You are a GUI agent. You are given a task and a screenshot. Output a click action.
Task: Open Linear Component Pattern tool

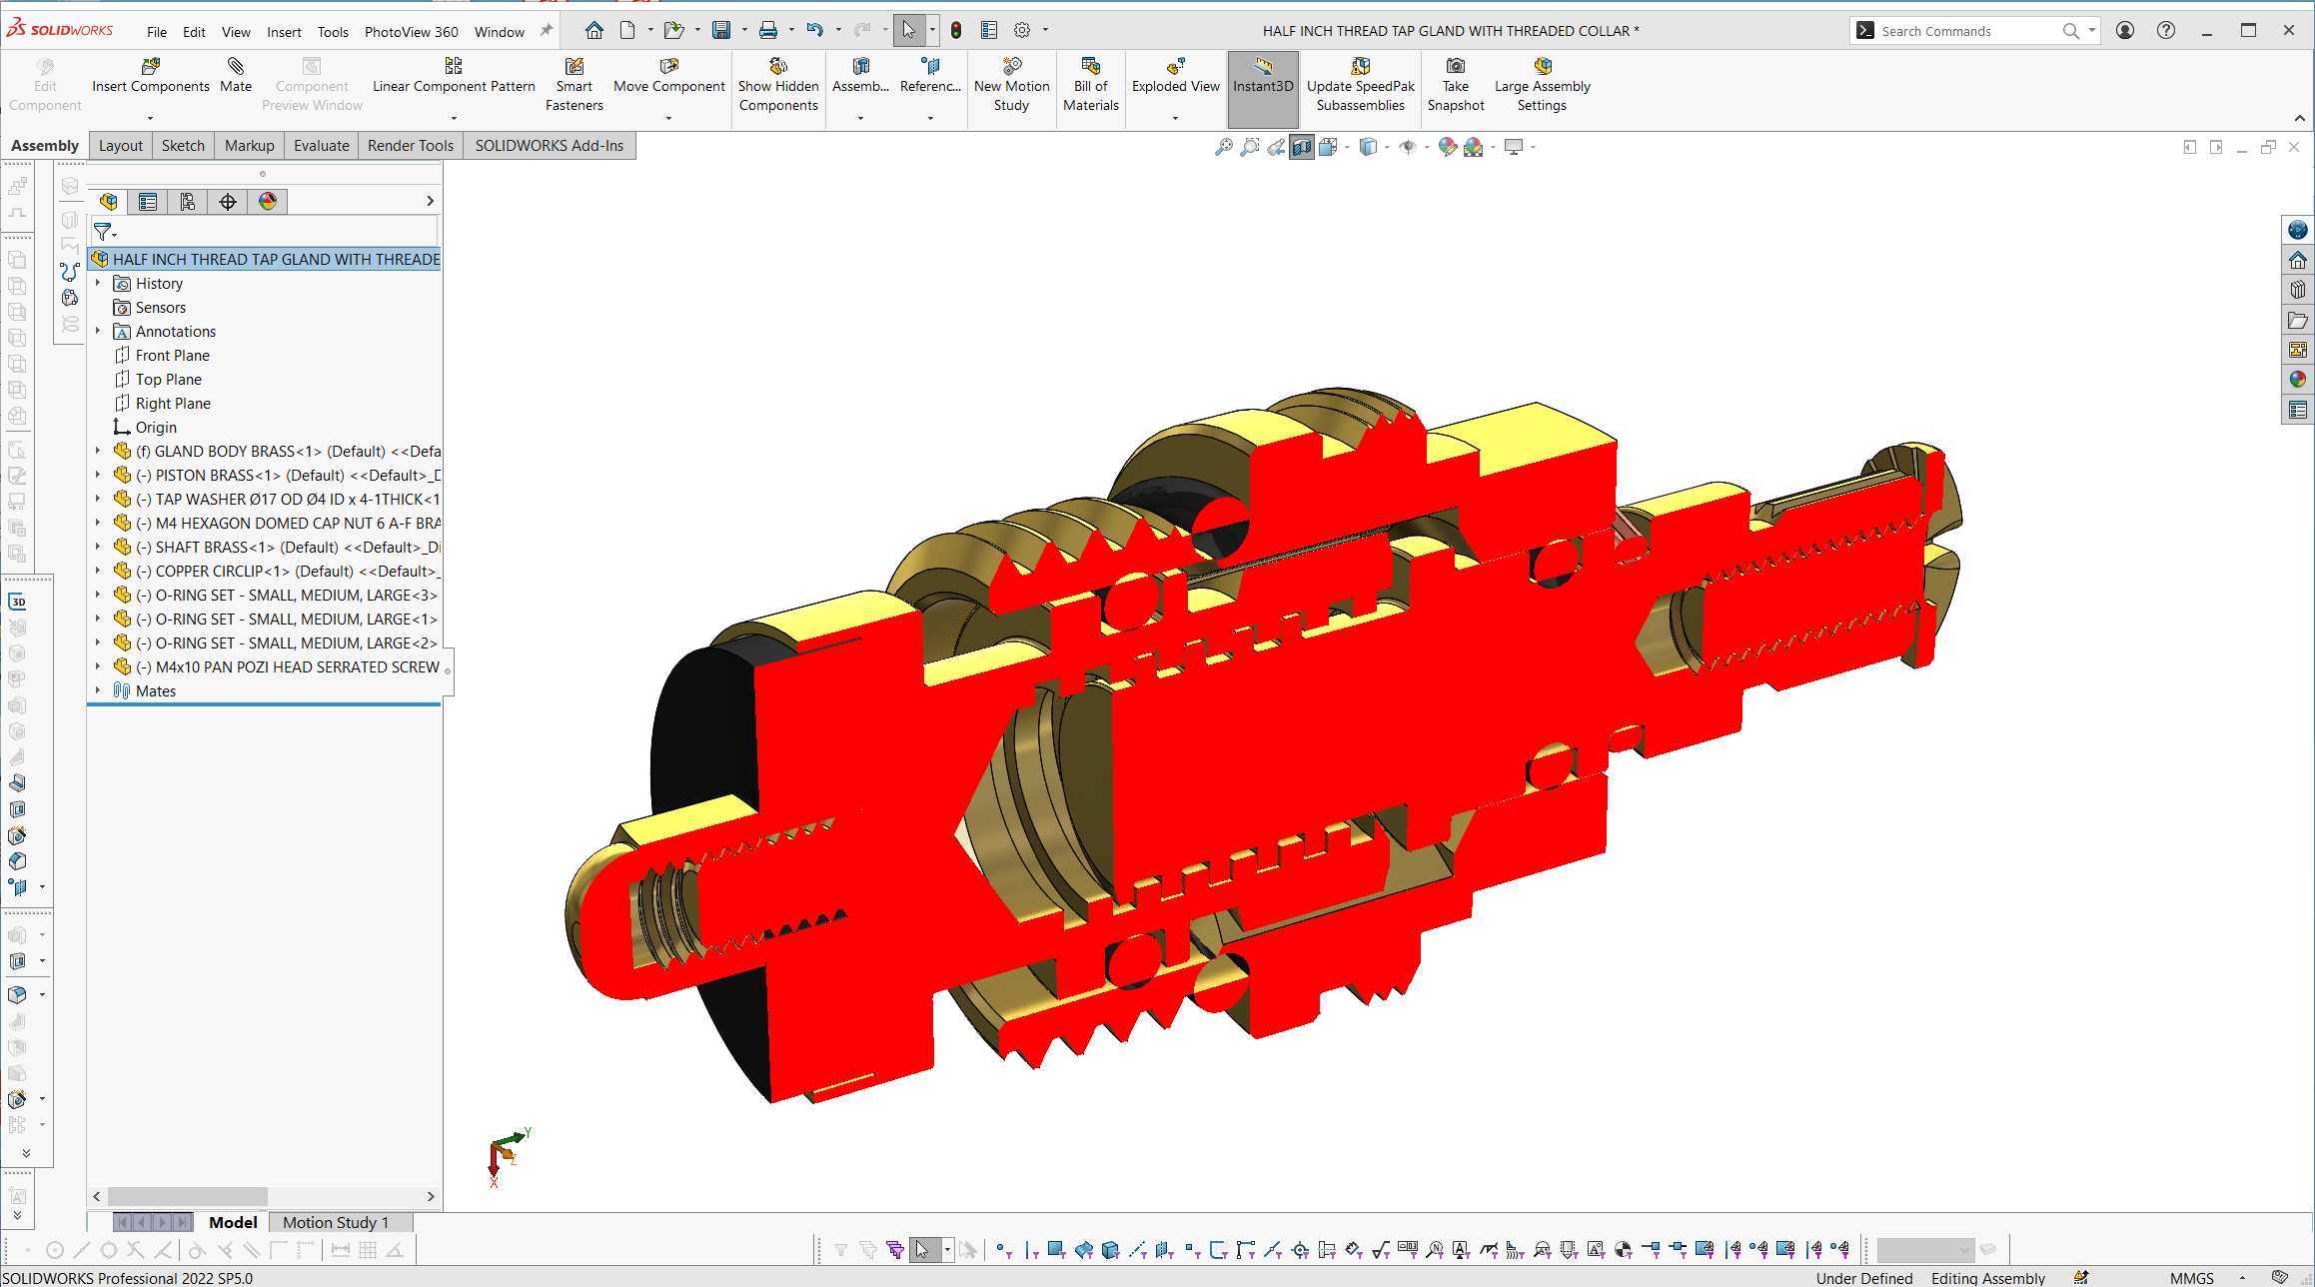454,76
